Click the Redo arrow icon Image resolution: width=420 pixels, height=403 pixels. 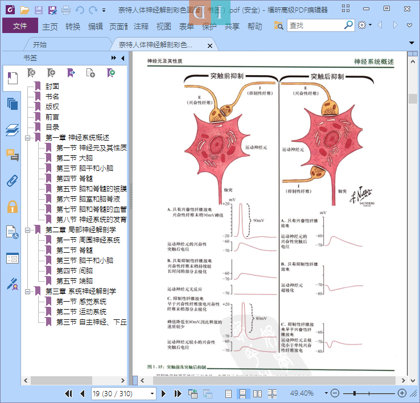(x=93, y=10)
